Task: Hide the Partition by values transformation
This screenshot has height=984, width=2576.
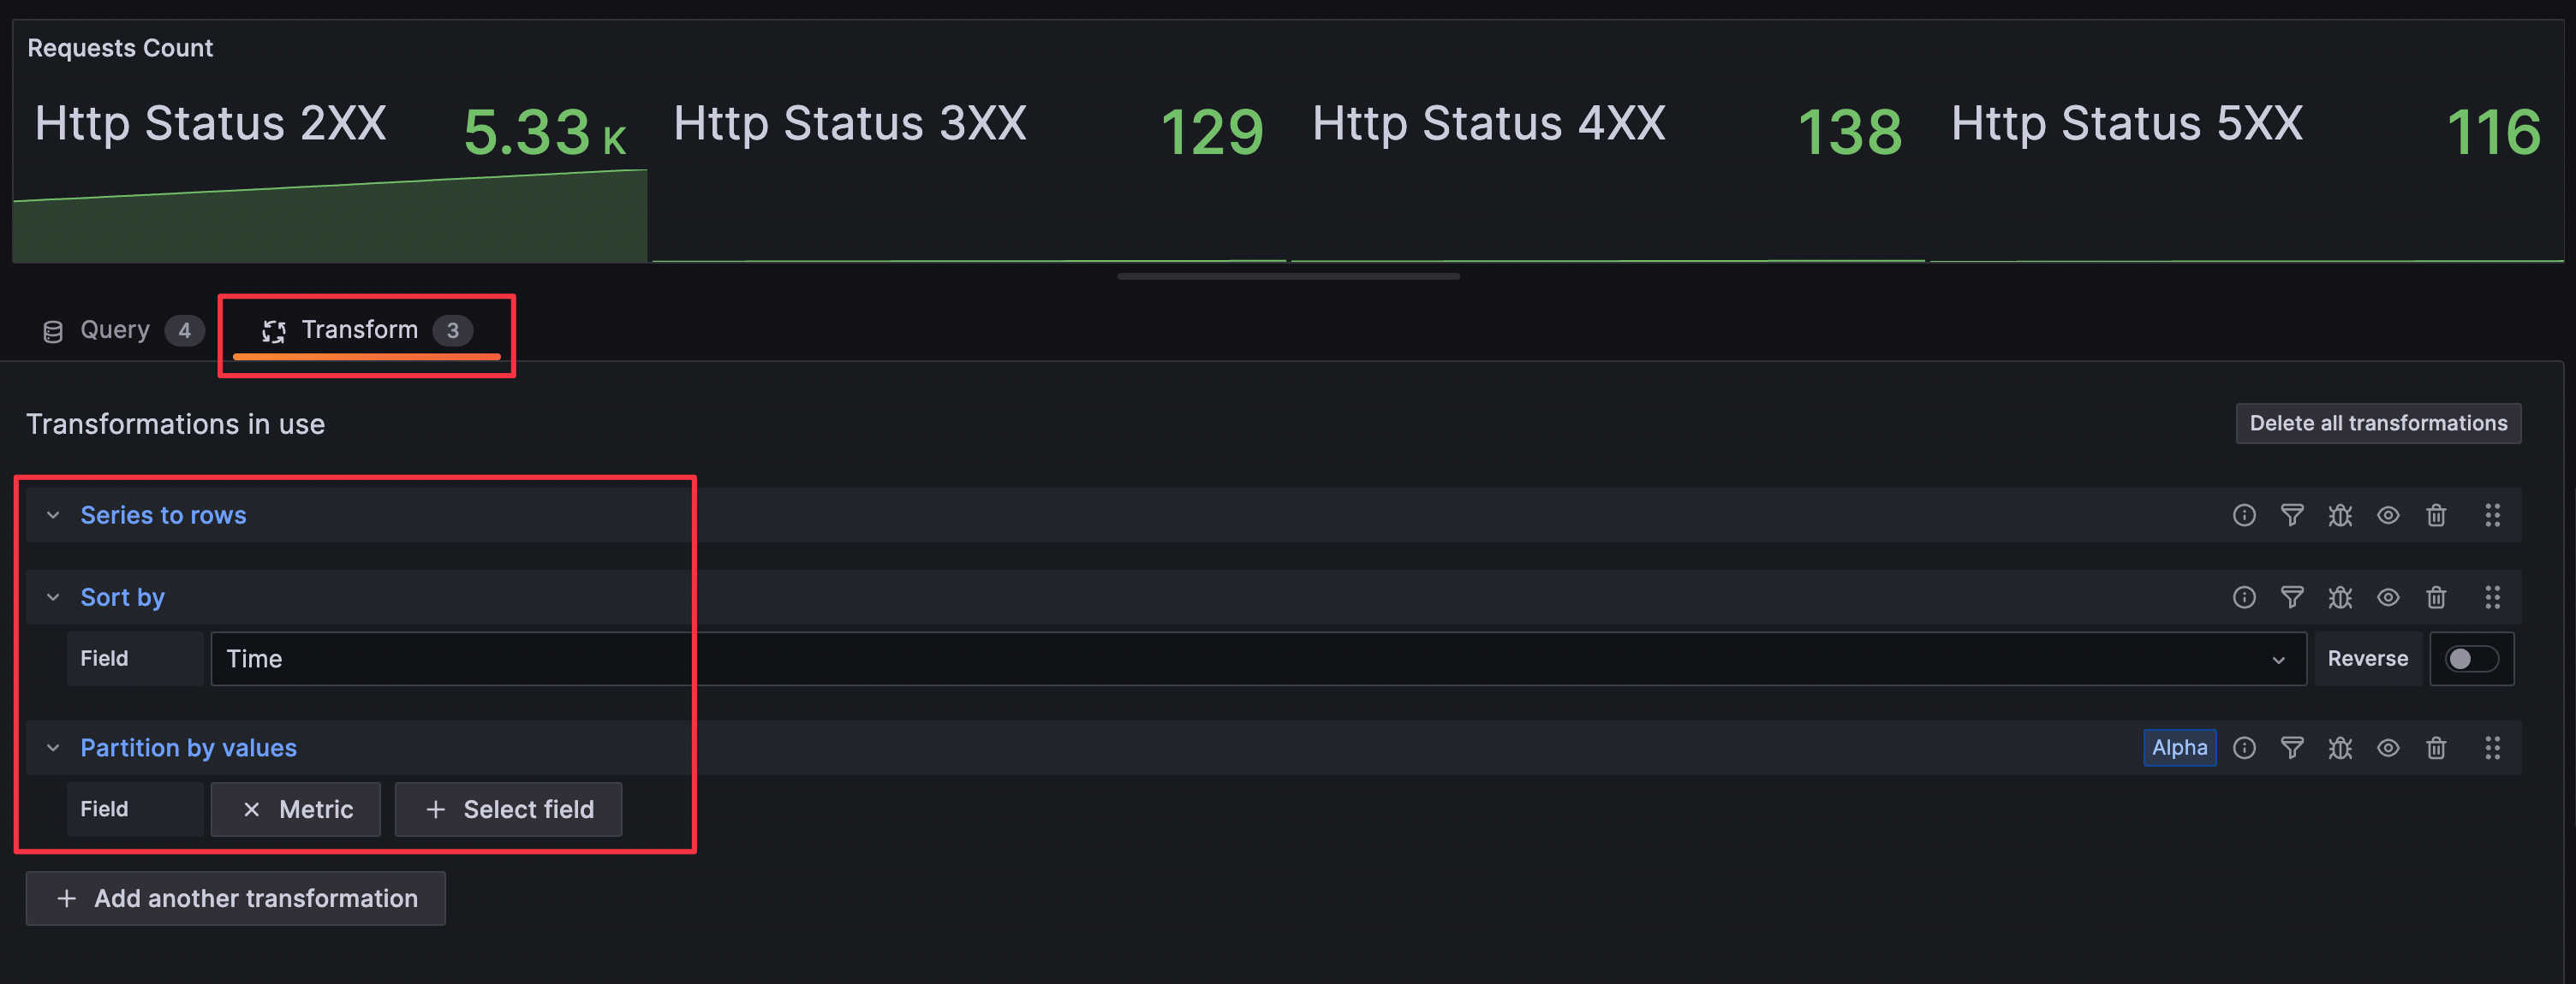Action: pyautogui.click(x=2388, y=748)
